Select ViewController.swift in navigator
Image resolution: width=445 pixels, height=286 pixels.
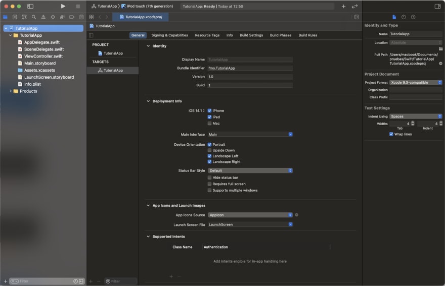click(x=43, y=56)
